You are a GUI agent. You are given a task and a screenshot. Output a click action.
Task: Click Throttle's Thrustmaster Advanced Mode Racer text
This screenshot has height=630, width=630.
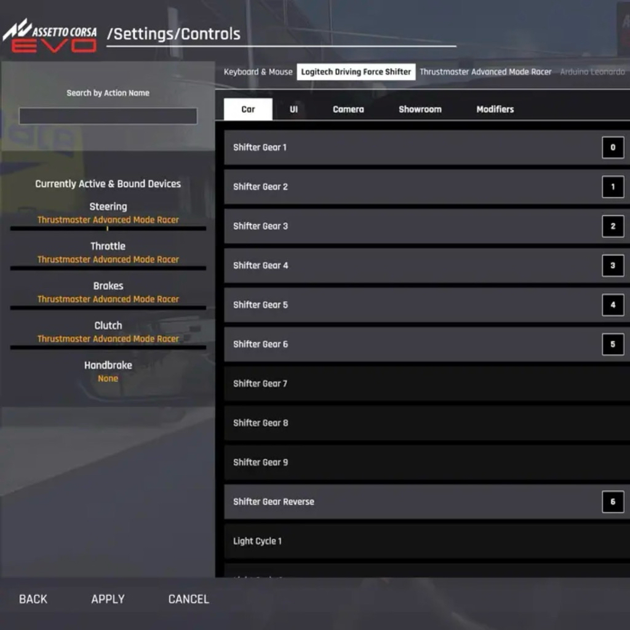pyautogui.click(x=108, y=260)
